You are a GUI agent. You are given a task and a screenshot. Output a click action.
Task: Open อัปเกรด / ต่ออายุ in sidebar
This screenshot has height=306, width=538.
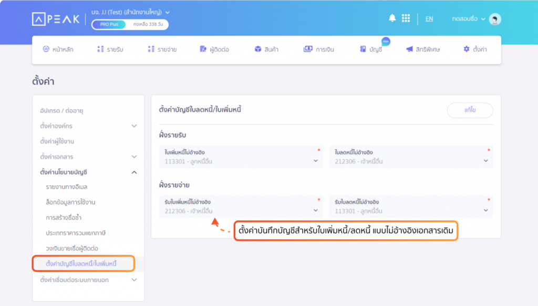[61, 110]
